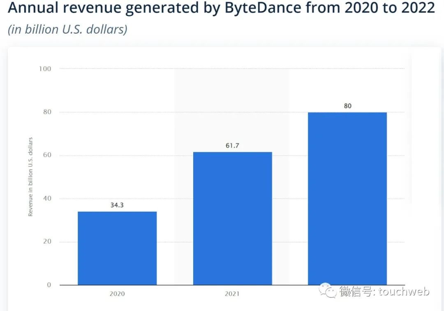Screen dimensions: 444x311
Task: Click the chart title about ByteDance revenue
Action: [x=221, y=8]
